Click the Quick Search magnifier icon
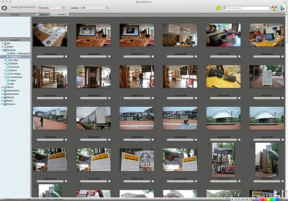This screenshot has height=201, width=288. [x=225, y=8]
